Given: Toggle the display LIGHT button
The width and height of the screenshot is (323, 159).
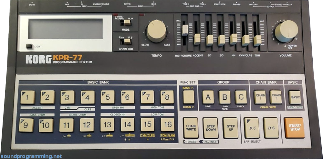Looking at the screenshot, I should [x=29, y=46].
